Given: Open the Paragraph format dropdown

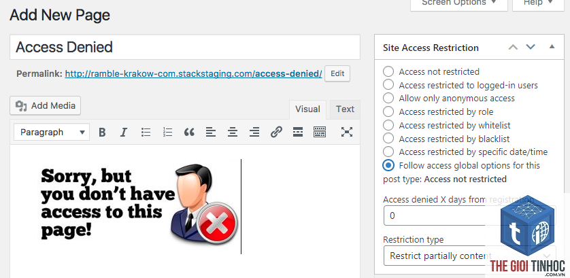Looking at the screenshot, I should click(x=52, y=133).
